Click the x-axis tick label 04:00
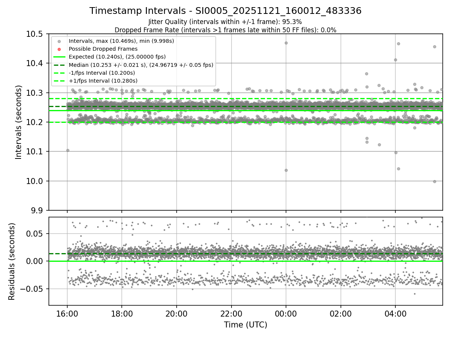 (x=395, y=314)
